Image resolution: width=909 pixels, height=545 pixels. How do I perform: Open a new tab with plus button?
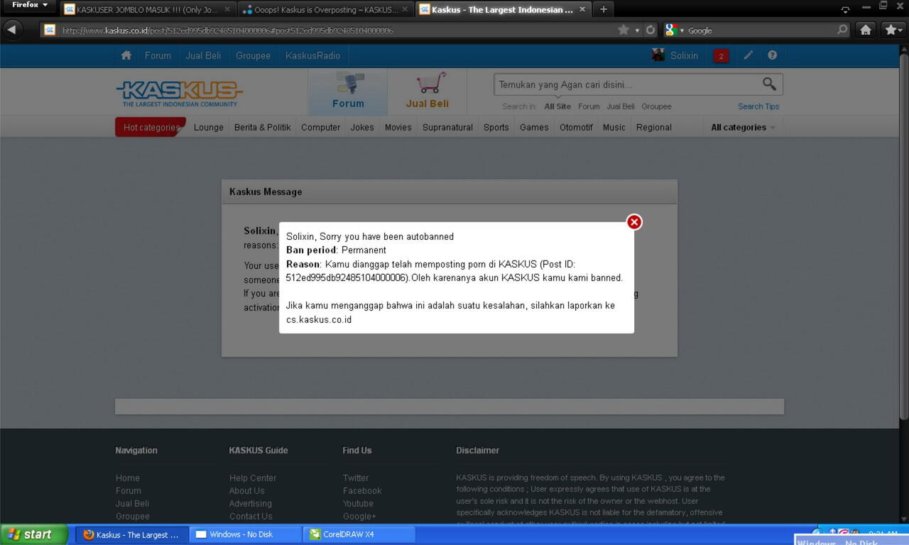coord(604,9)
